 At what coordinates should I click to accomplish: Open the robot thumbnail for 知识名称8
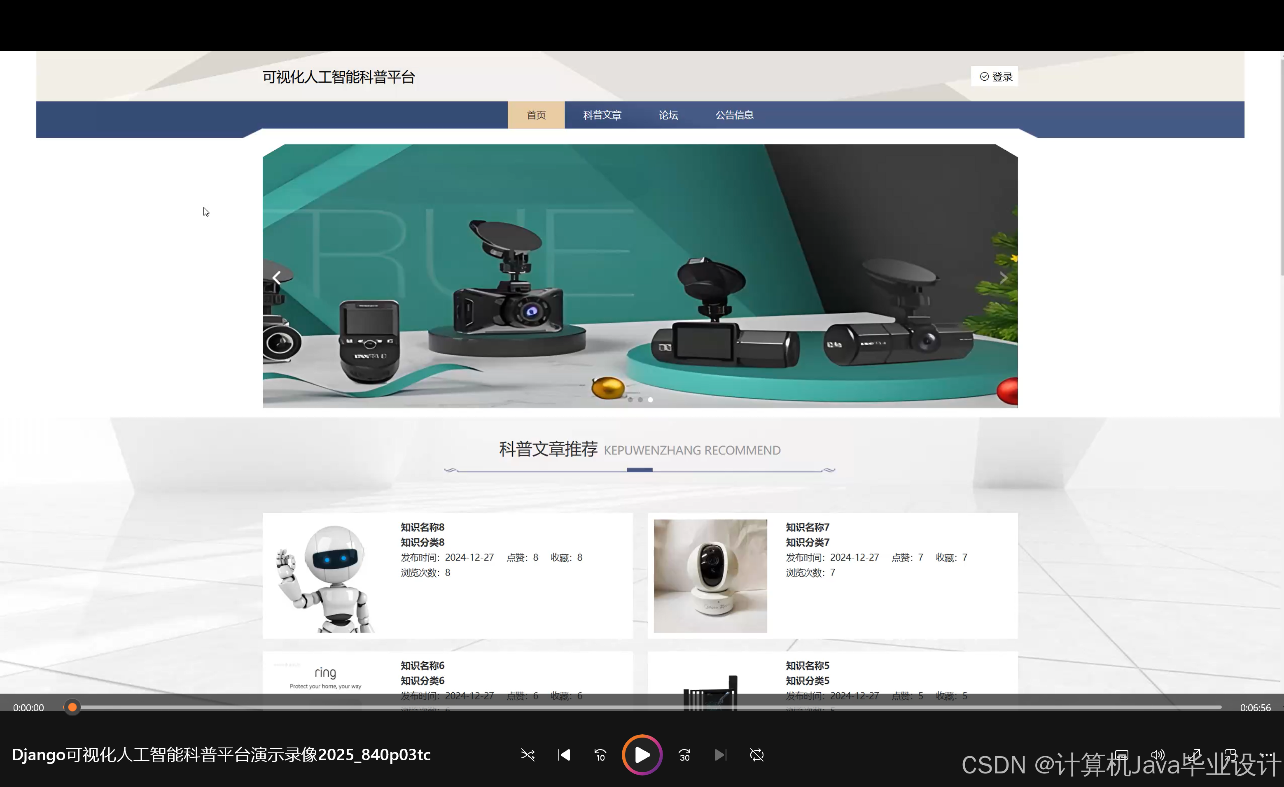(326, 576)
